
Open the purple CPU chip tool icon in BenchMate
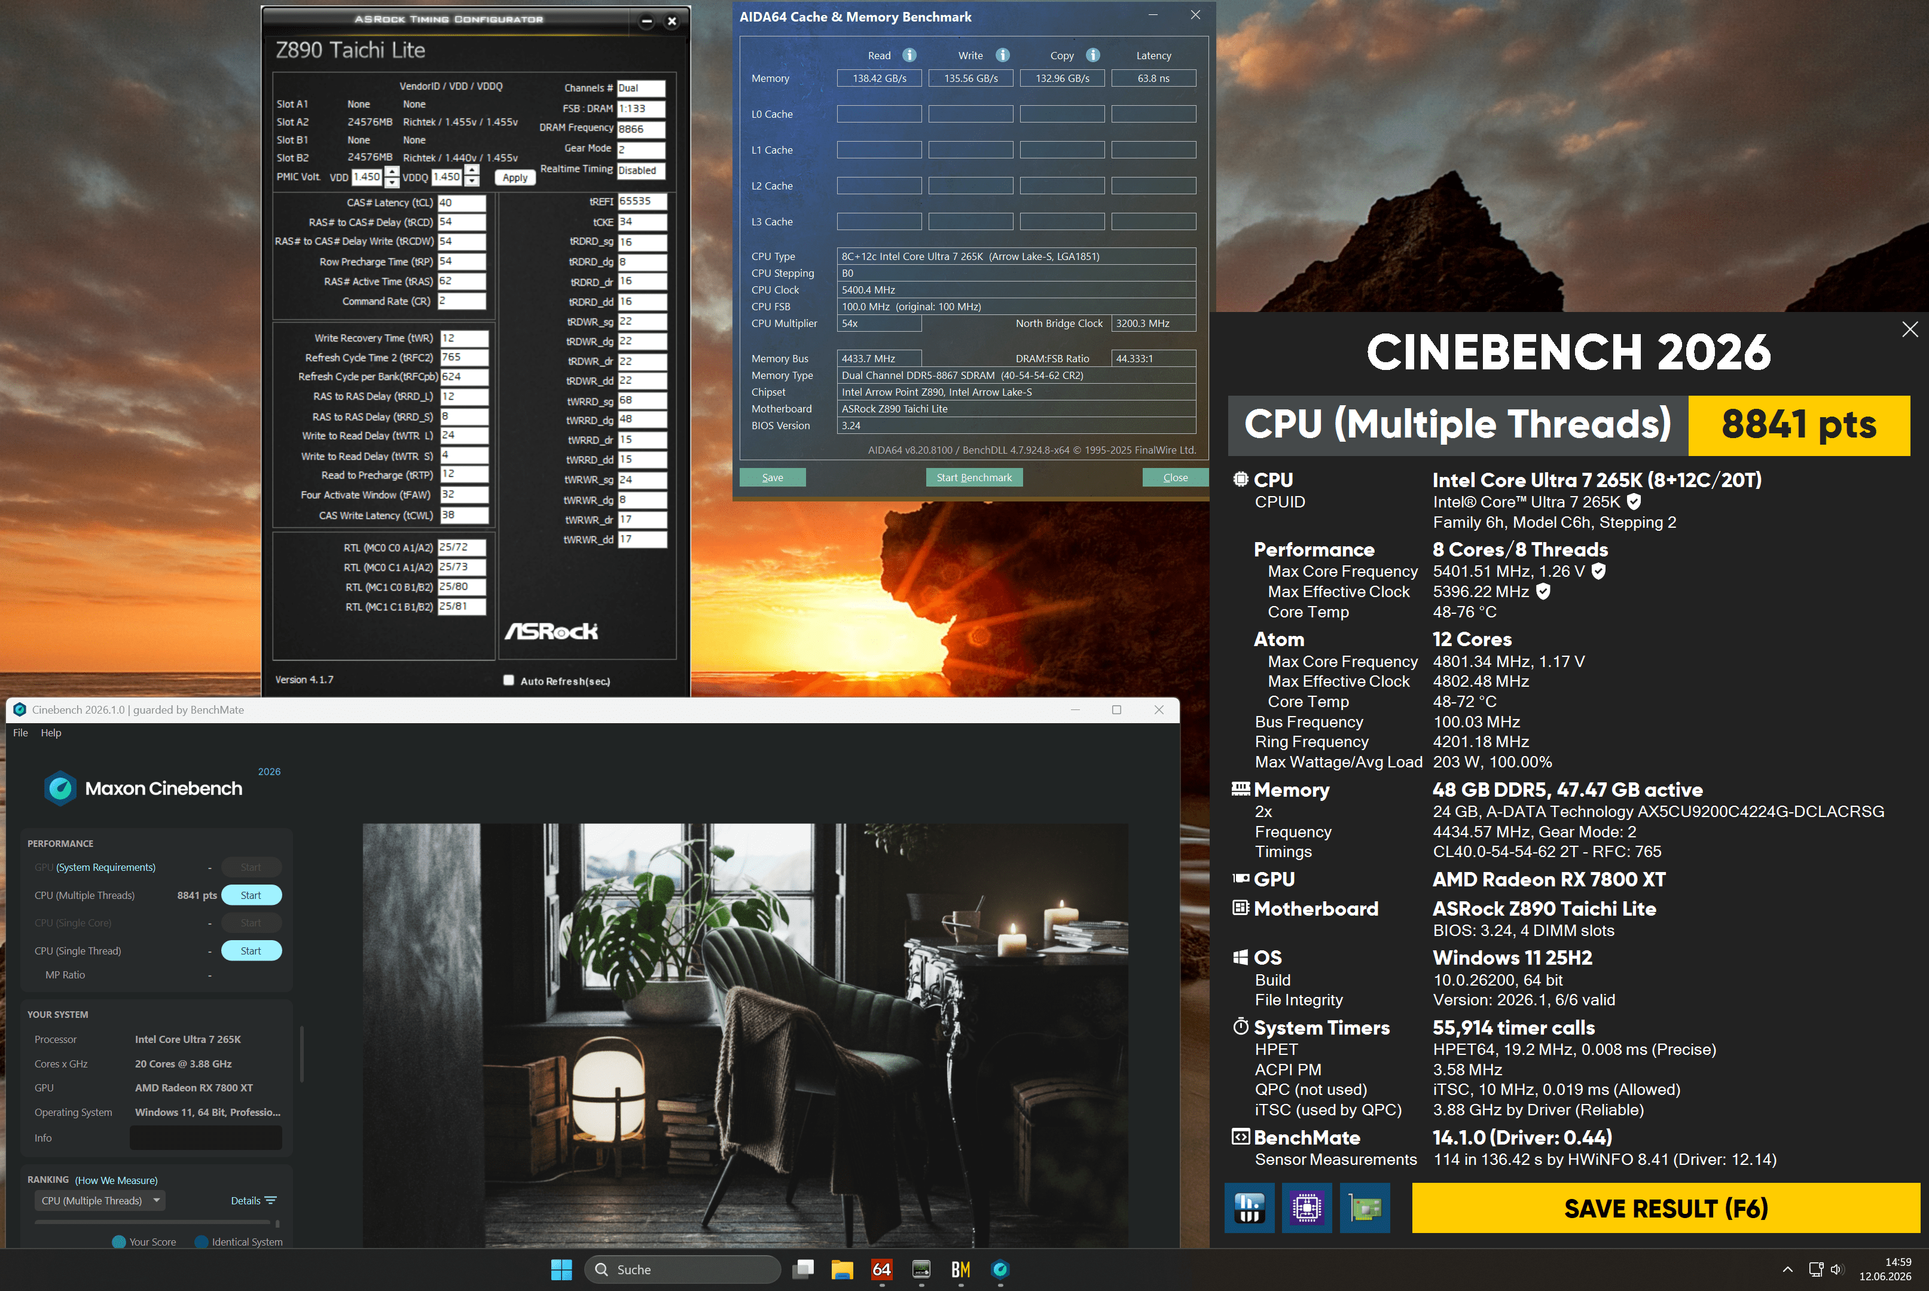click(1307, 1208)
